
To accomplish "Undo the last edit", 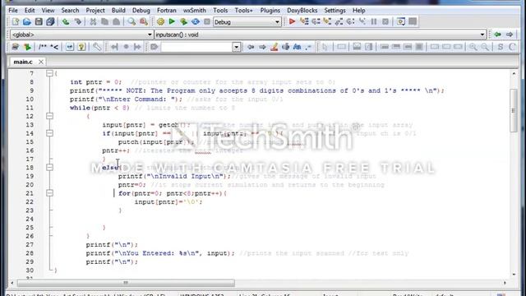I will pyautogui.click(x=66, y=22).
